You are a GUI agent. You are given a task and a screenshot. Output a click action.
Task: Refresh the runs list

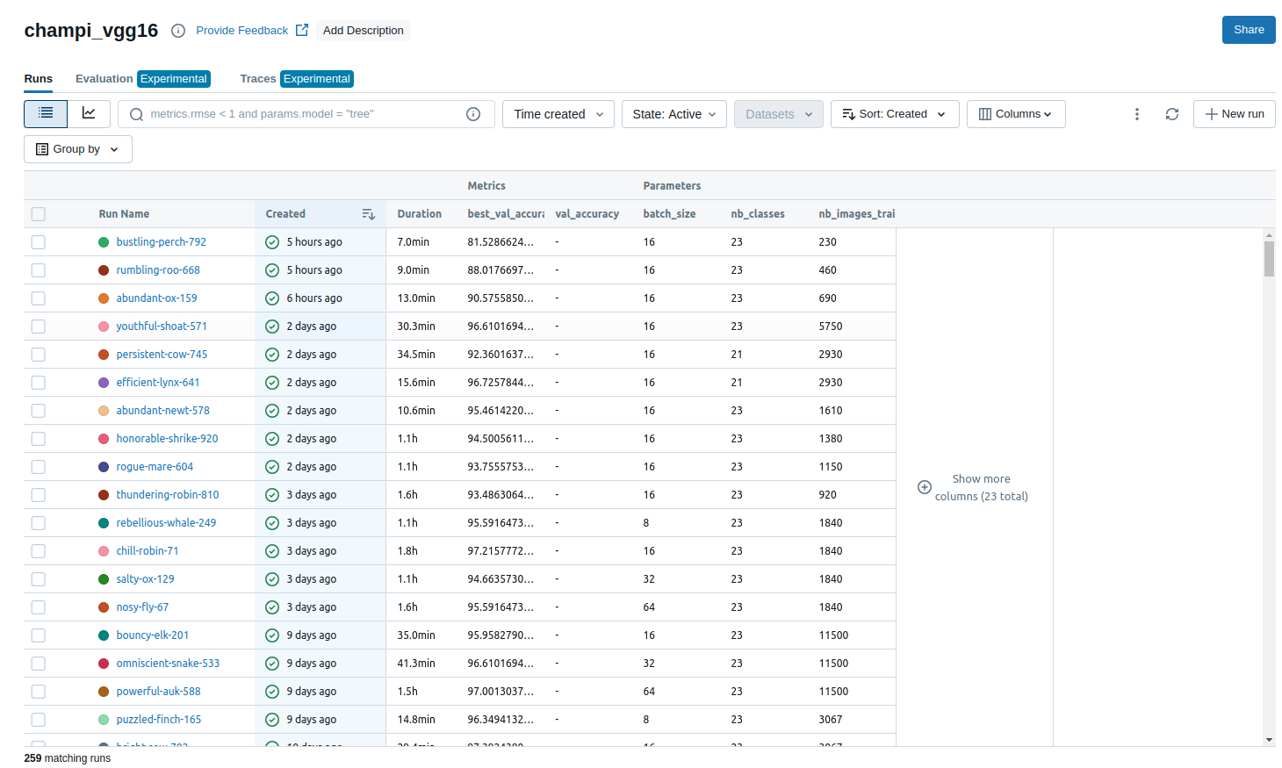[x=1172, y=114]
